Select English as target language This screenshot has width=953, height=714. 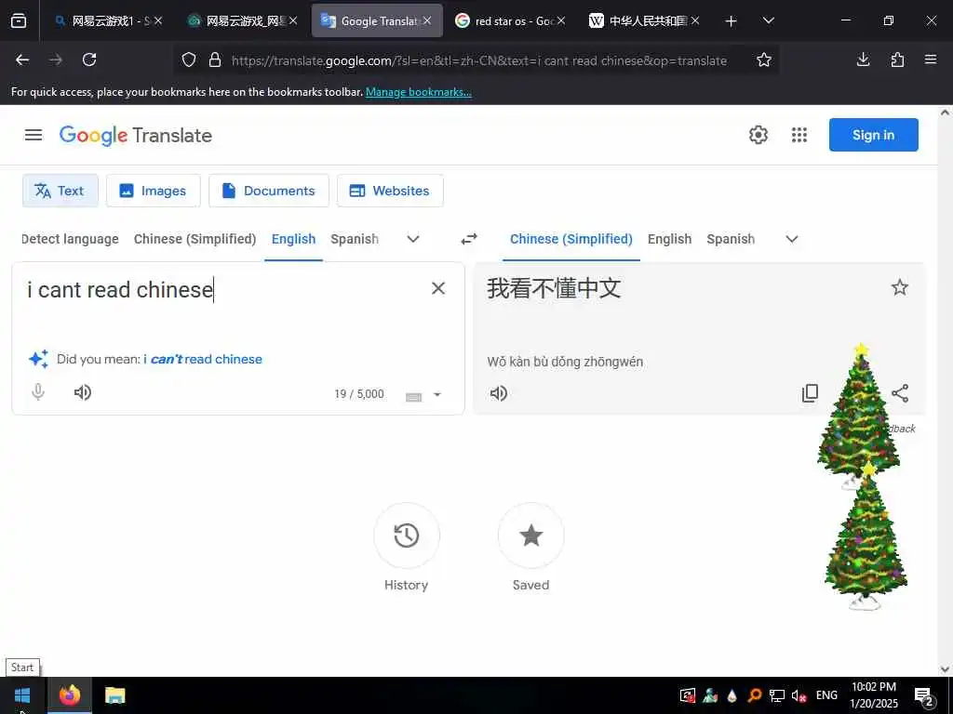[x=669, y=239]
